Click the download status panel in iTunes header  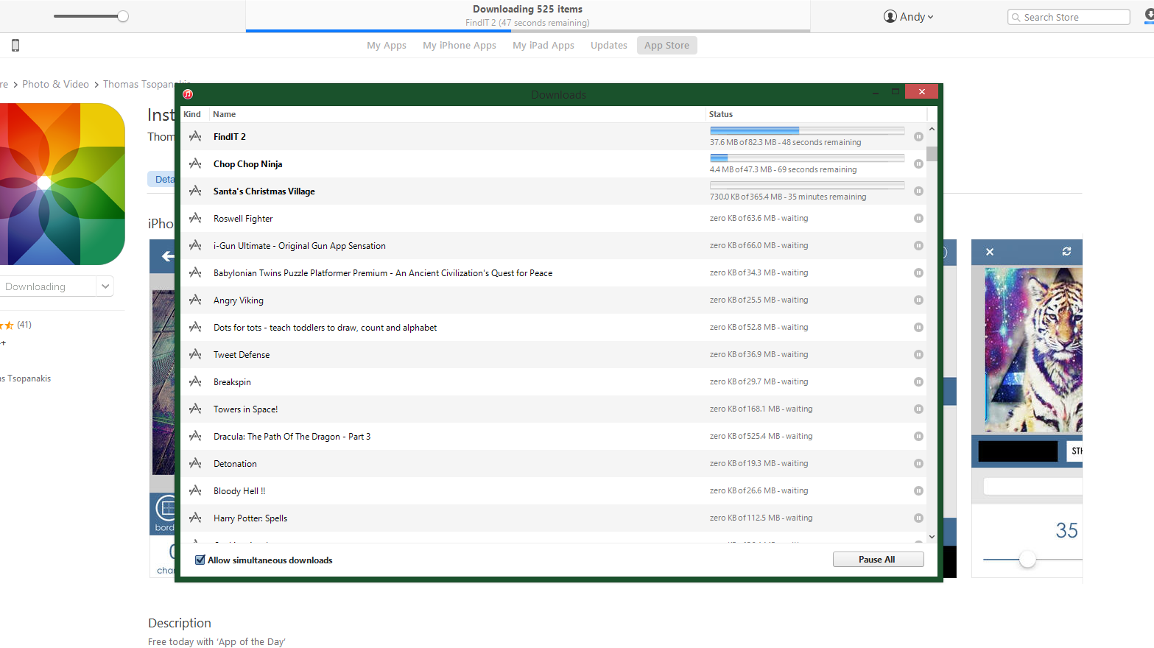[528, 16]
